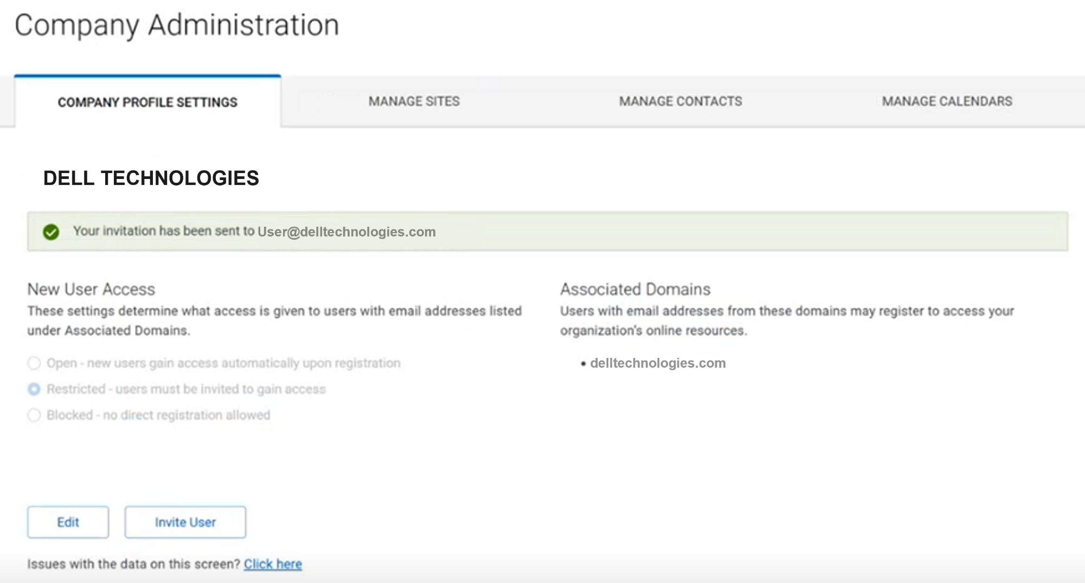Screen dimensions: 1085x583
Task: Click the Associated Domains description text
Action: [787, 321]
